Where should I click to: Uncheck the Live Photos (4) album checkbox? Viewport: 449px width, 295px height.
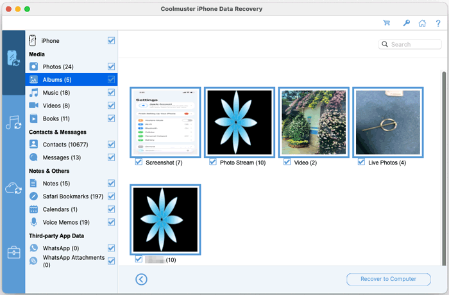tap(361, 162)
